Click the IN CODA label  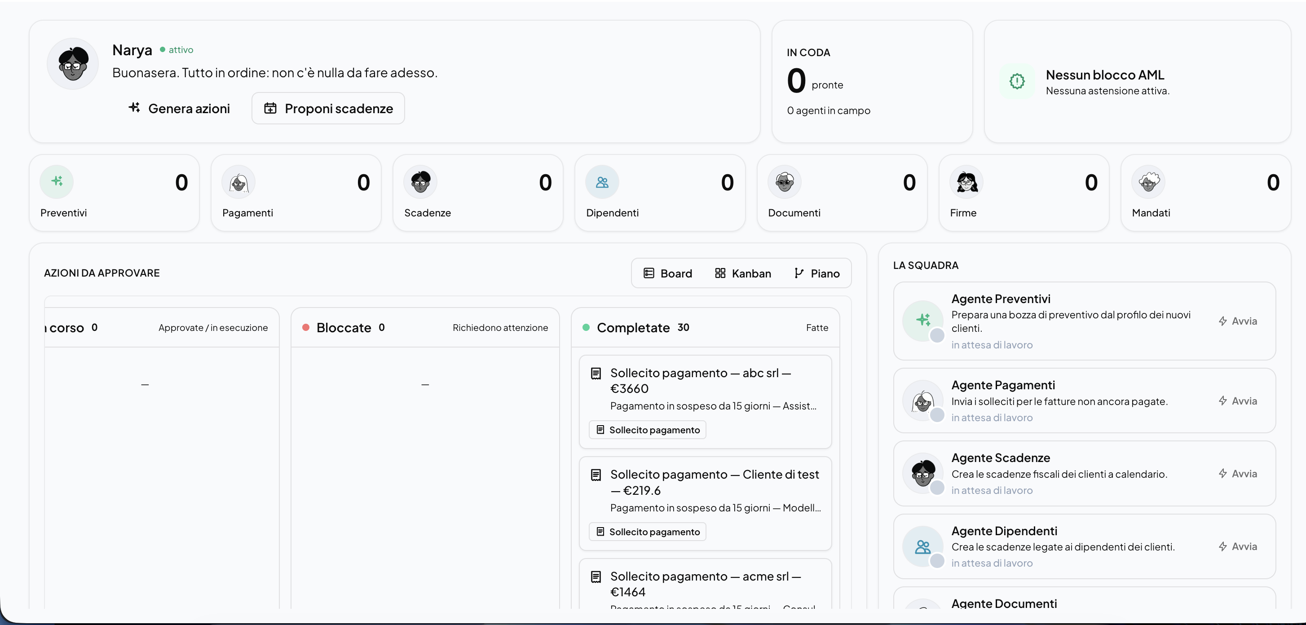808,53
